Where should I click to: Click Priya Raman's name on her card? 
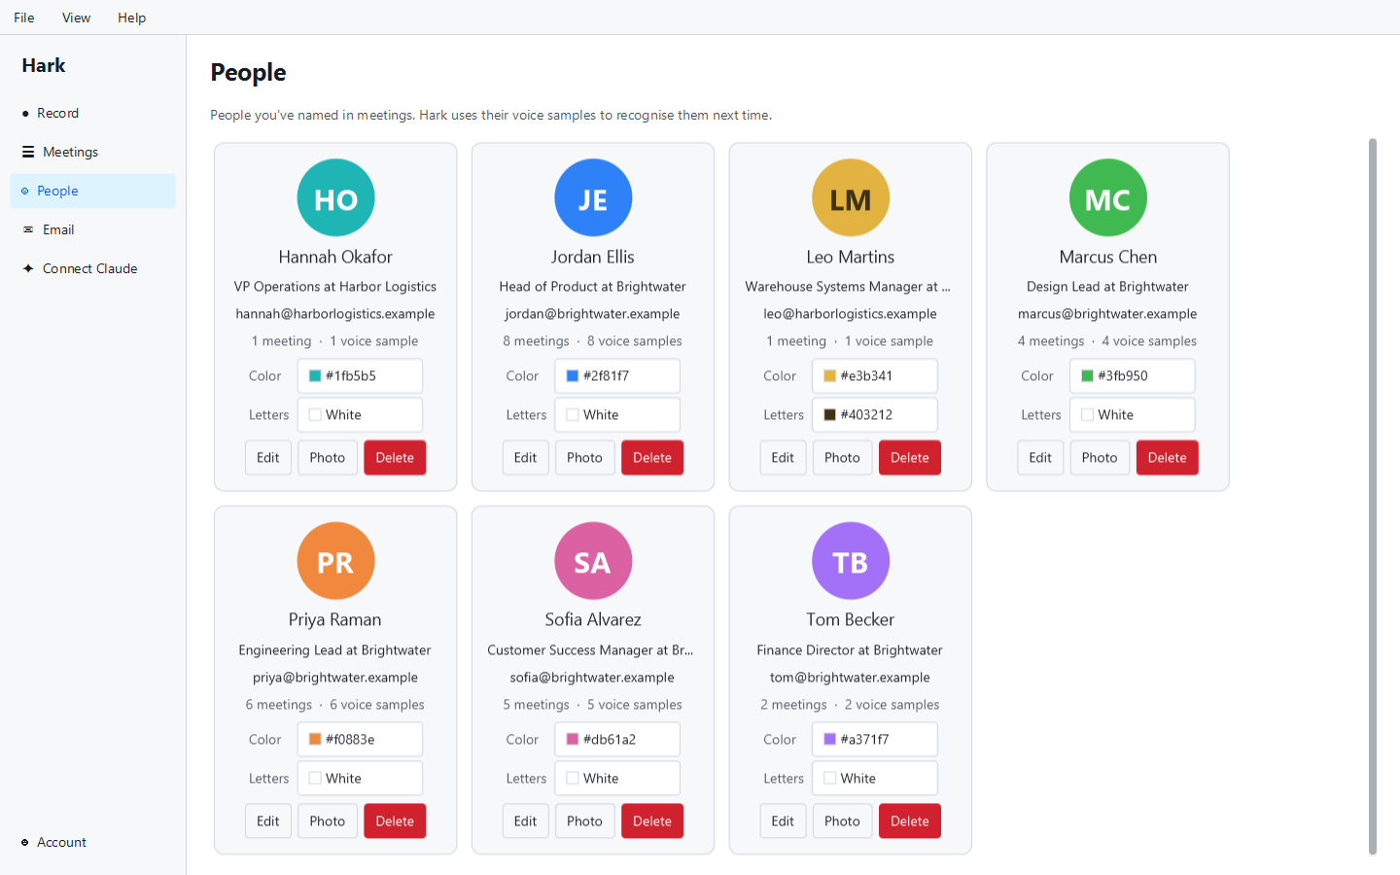tap(335, 620)
